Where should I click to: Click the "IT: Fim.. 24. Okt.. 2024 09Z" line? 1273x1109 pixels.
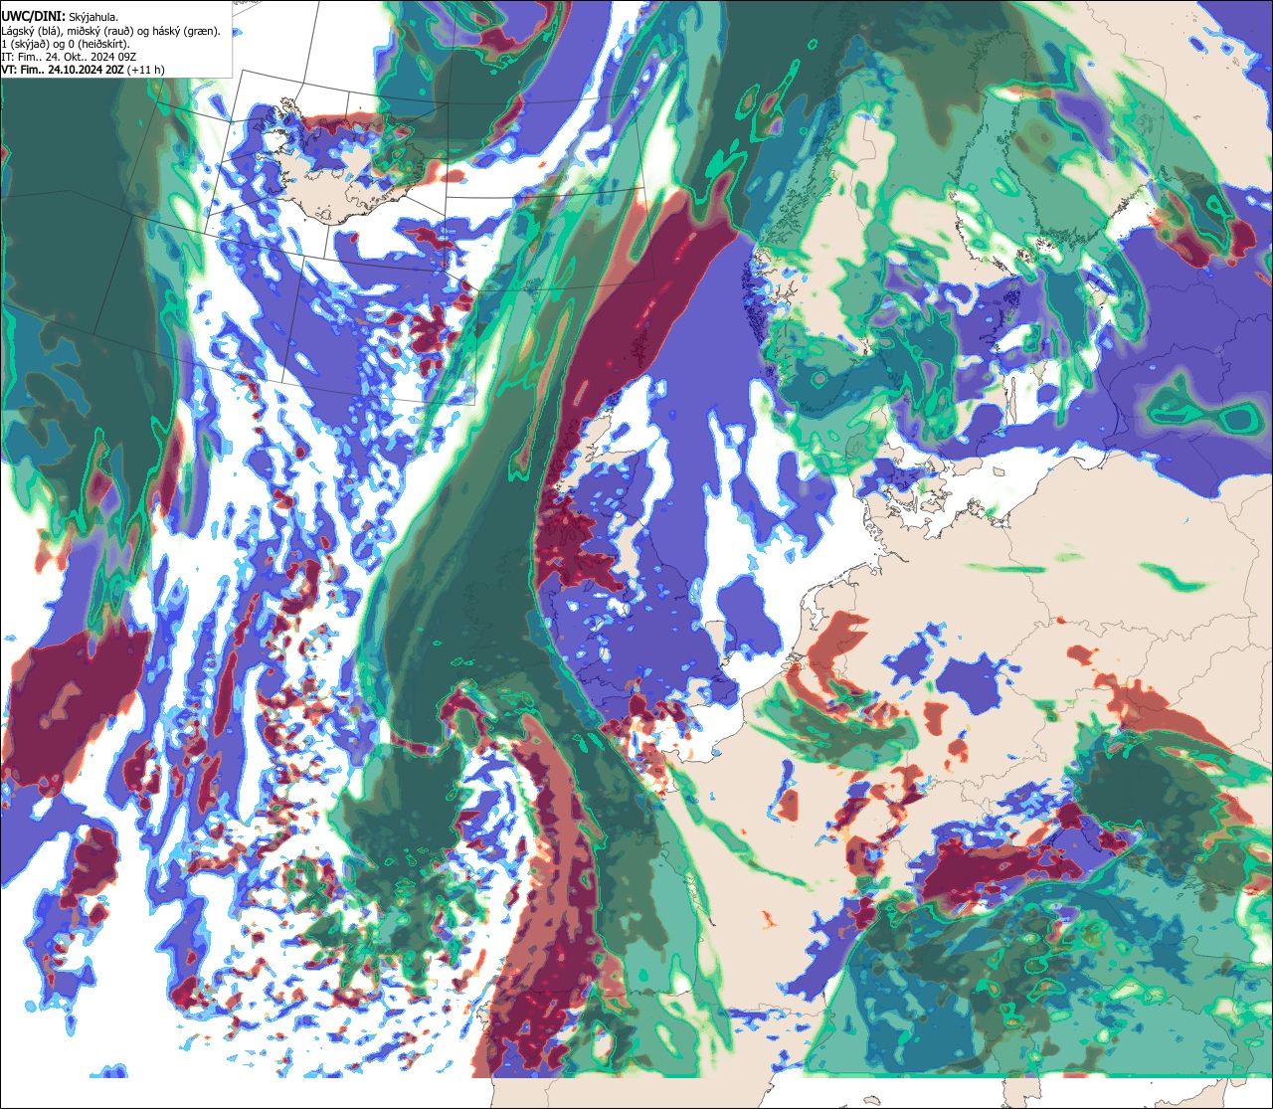[x=69, y=57]
